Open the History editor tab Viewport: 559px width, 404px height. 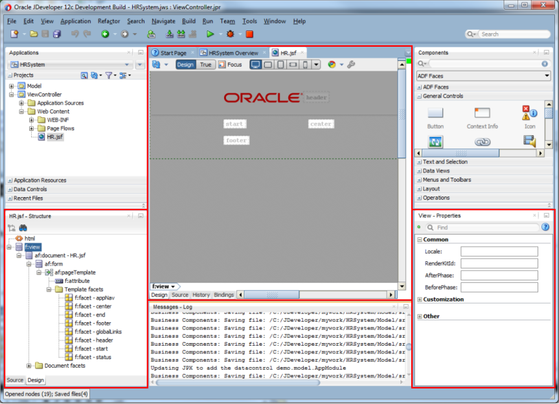(201, 295)
